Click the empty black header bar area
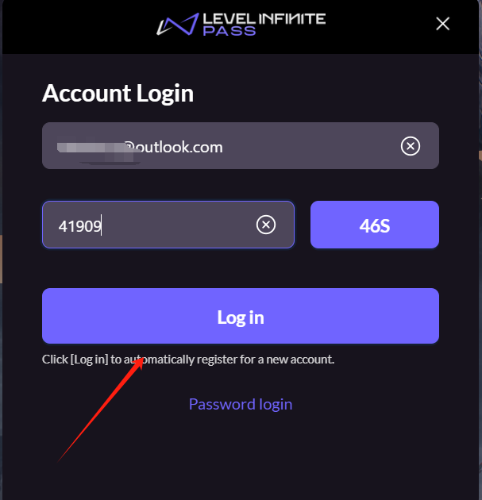The image size is (482, 500). (x=79, y=27)
